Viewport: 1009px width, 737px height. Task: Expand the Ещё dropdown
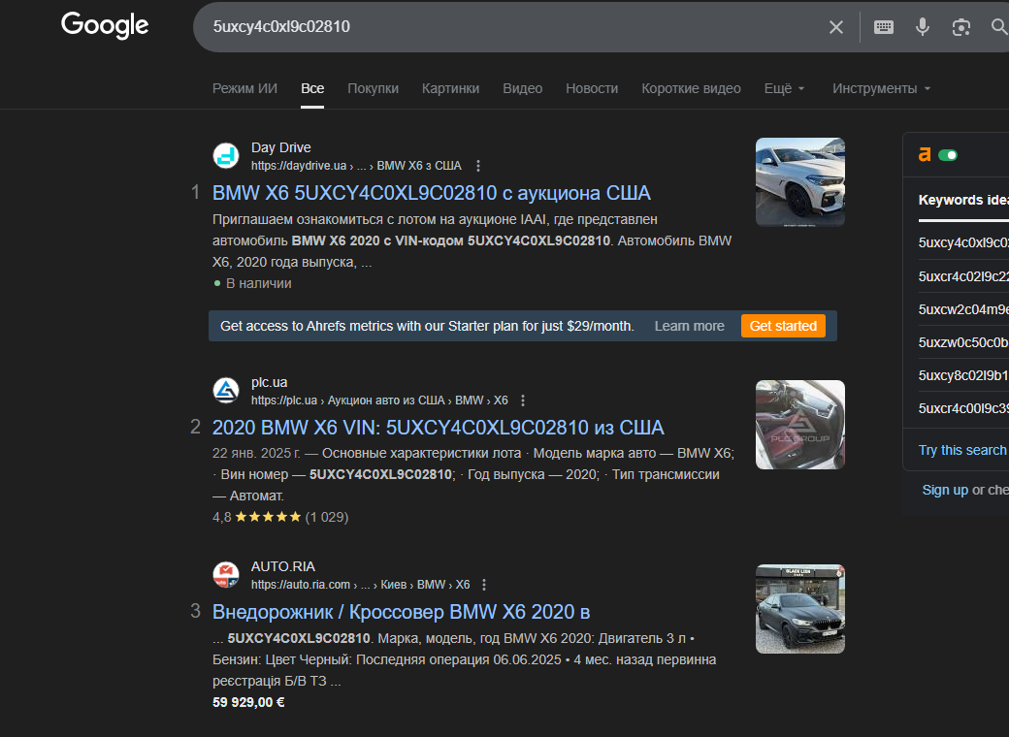coord(785,89)
